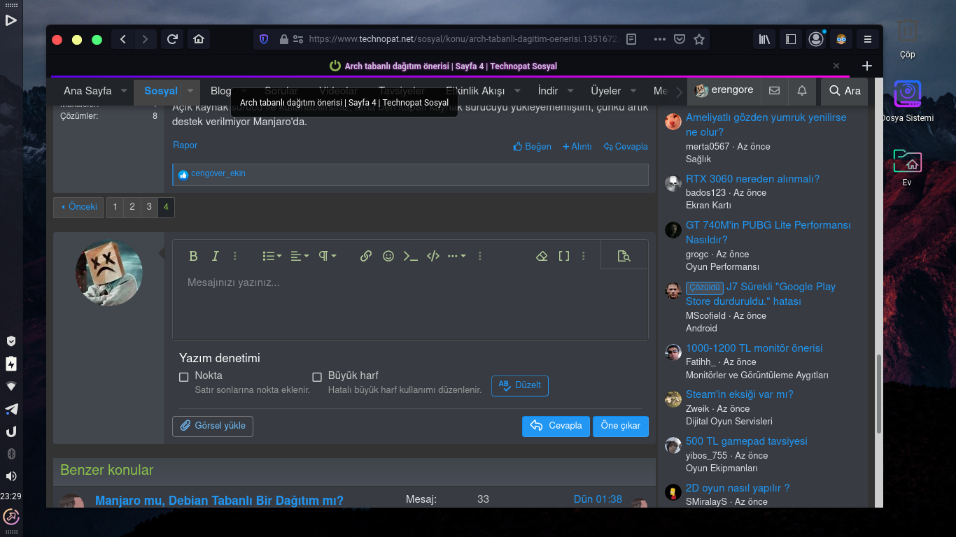Screen dimensions: 956x537
Task: Toggle reader view in the address bar
Action: pyautogui.click(x=631, y=39)
